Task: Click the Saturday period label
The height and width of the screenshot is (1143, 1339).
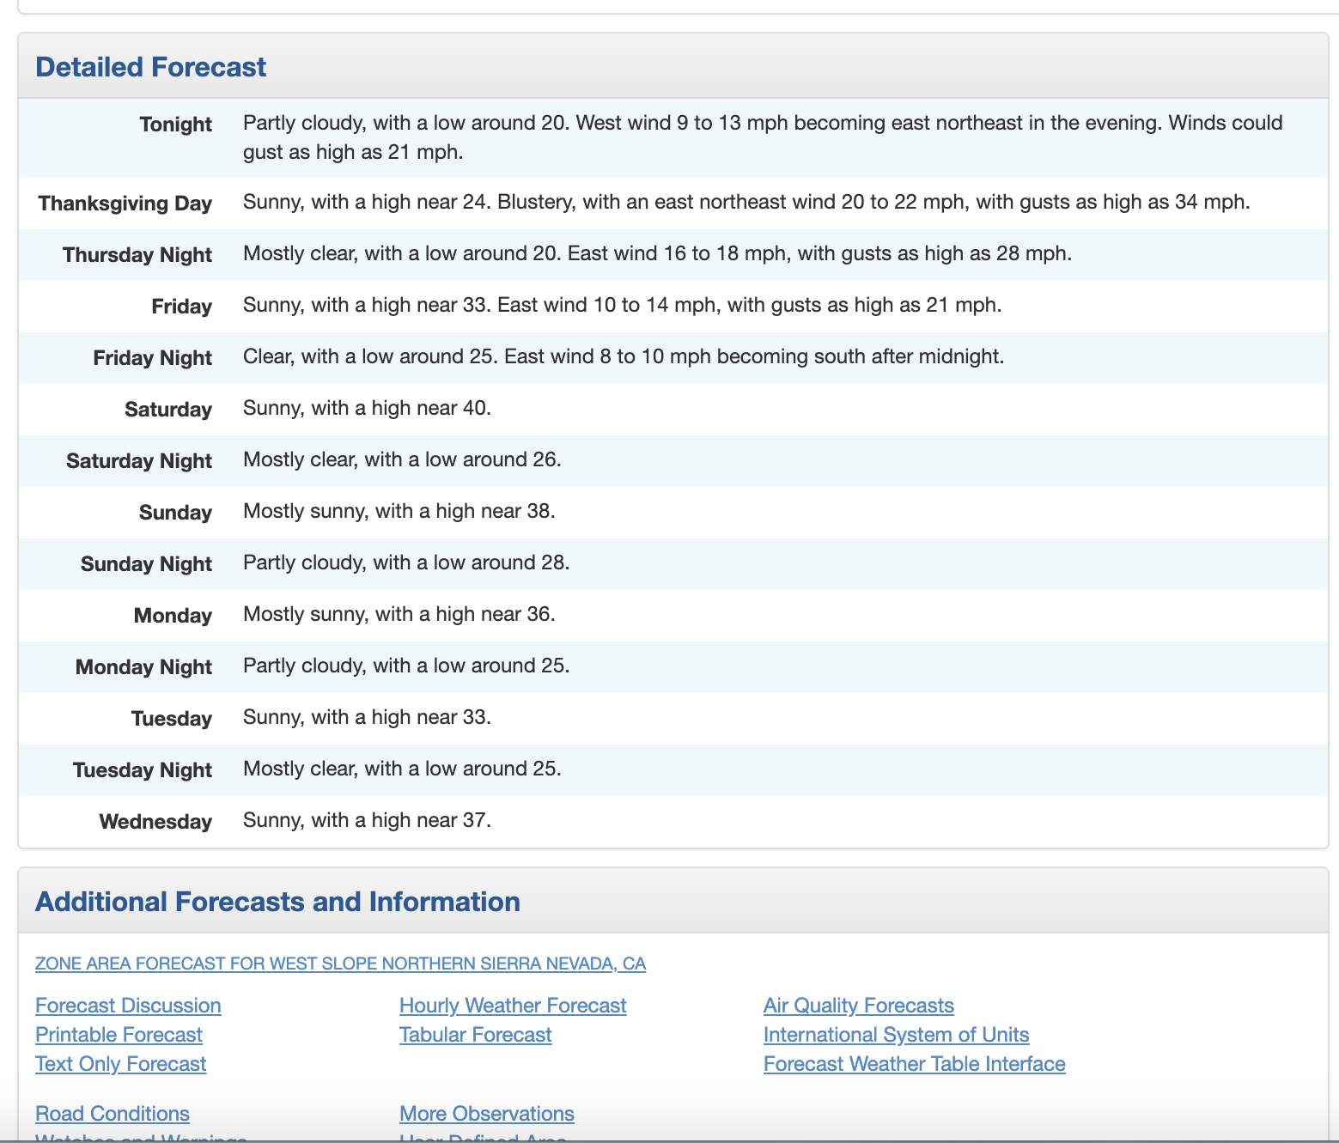Action: [x=167, y=410]
